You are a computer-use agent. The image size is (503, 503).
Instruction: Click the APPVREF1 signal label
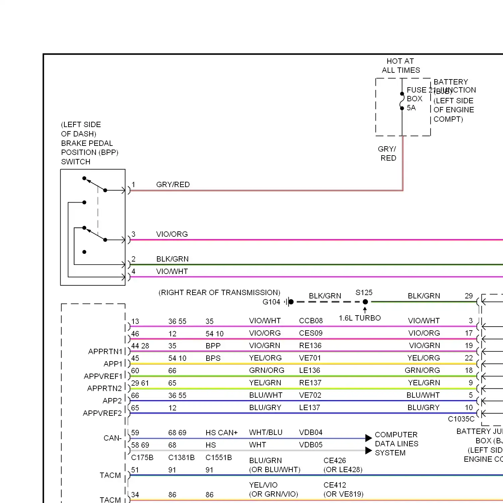[x=103, y=376]
